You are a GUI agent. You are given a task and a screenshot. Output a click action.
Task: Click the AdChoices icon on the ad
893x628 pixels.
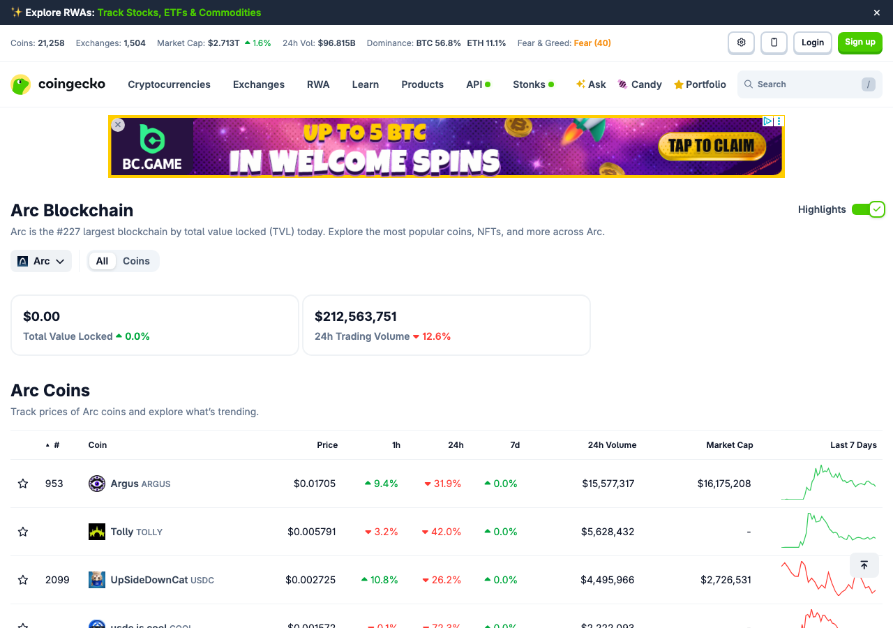click(767, 121)
